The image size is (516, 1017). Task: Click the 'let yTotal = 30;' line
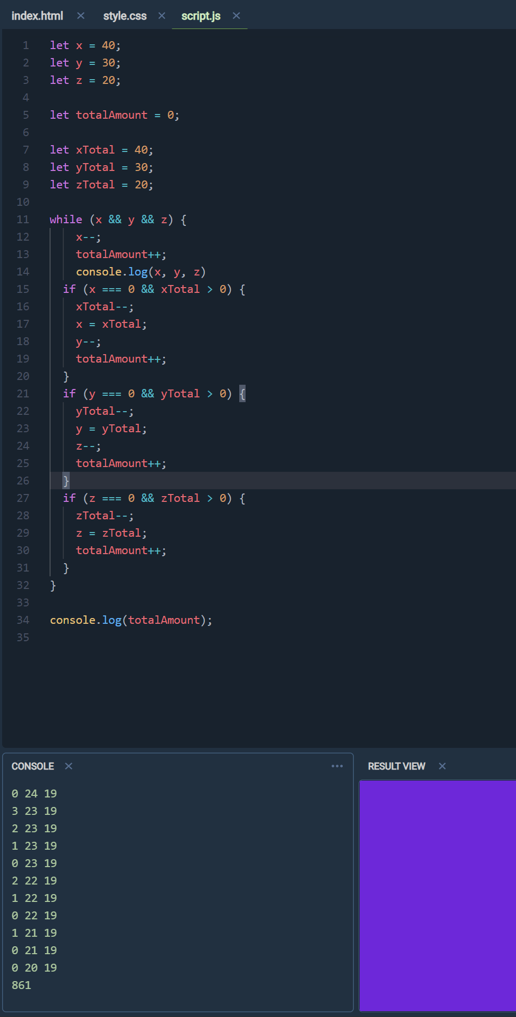101,167
